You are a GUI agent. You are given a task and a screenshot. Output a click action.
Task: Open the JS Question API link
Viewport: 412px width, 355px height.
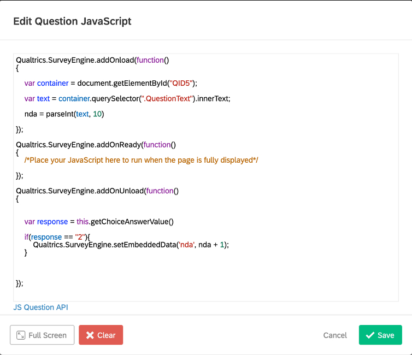(x=41, y=307)
